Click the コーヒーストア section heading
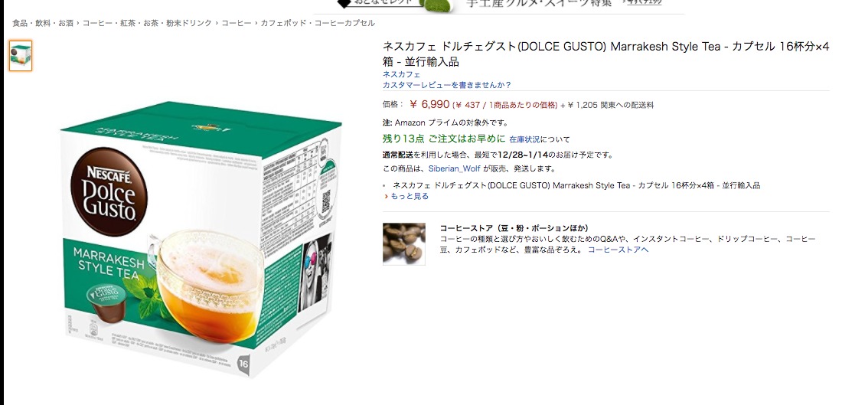The width and height of the screenshot is (842, 405). [x=514, y=227]
